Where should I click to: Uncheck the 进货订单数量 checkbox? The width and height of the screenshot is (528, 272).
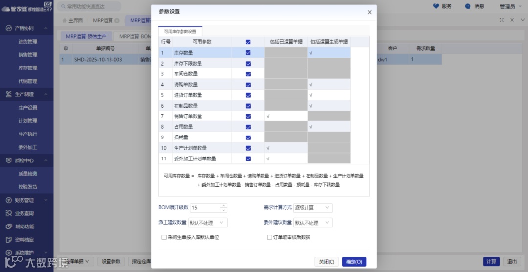tap(248, 95)
